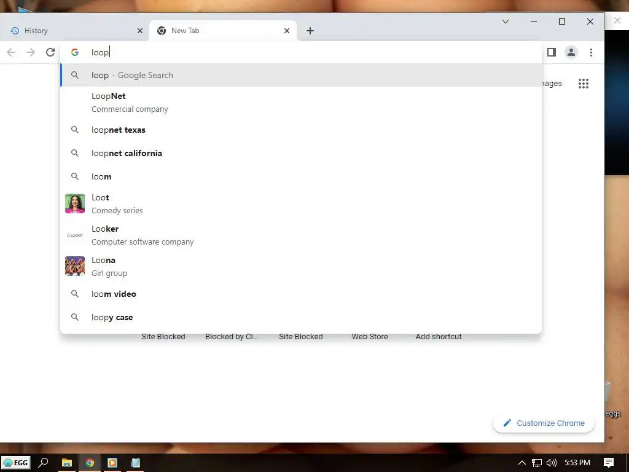The width and height of the screenshot is (629, 472).
Task: Pick the 'loom video' suggestion
Action: pos(301,294)
